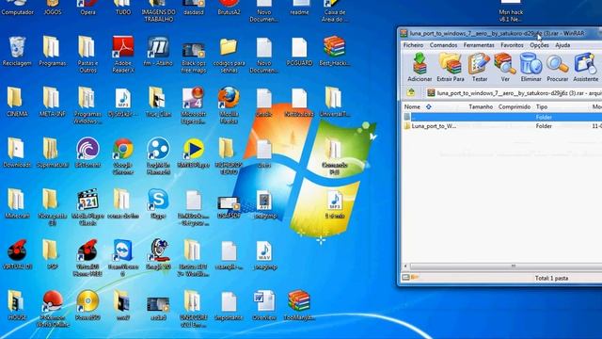Select the Adobe Reader X shortcut
The image size is (602, 339).
(x=123, y=55)
